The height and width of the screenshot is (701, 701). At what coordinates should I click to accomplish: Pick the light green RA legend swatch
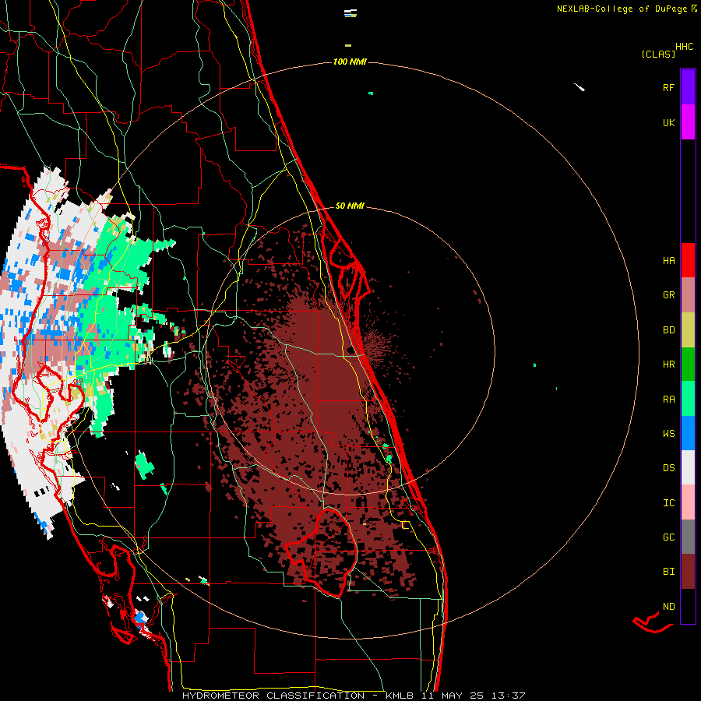pos(688,399)
